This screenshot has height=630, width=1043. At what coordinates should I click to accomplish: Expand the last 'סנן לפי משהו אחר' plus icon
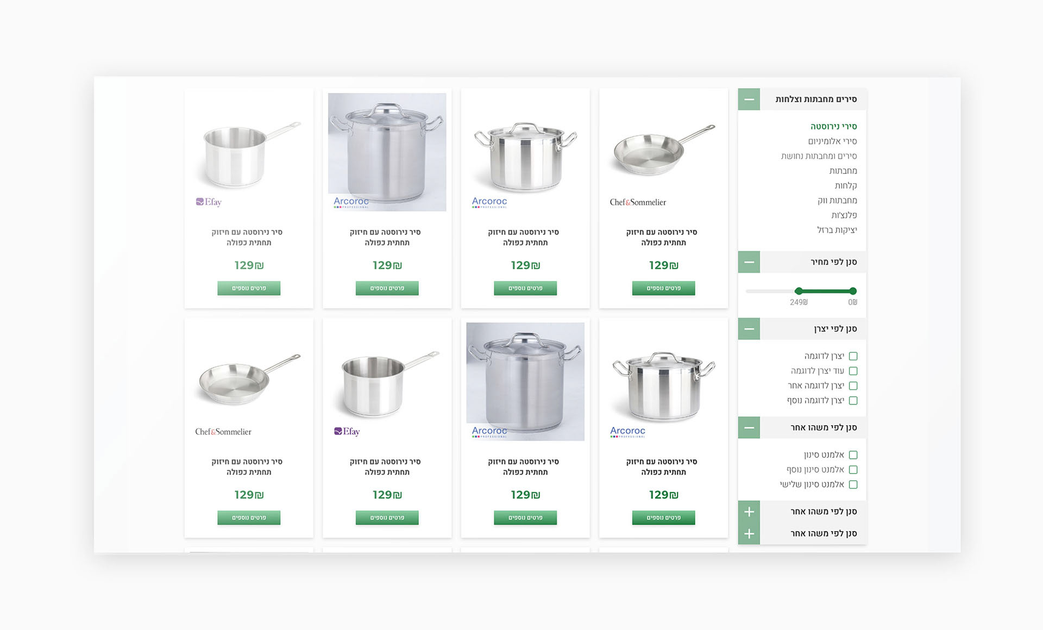tap(749, 534)
